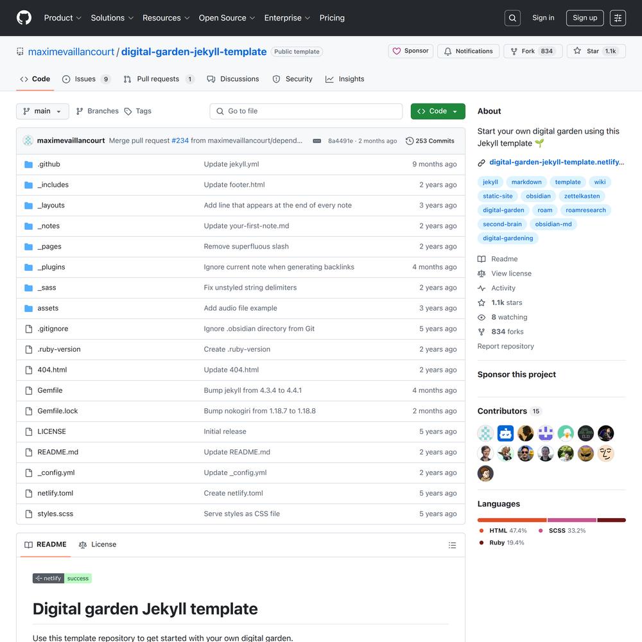Click the zettelkasten topic tag

tap(582, 196)
